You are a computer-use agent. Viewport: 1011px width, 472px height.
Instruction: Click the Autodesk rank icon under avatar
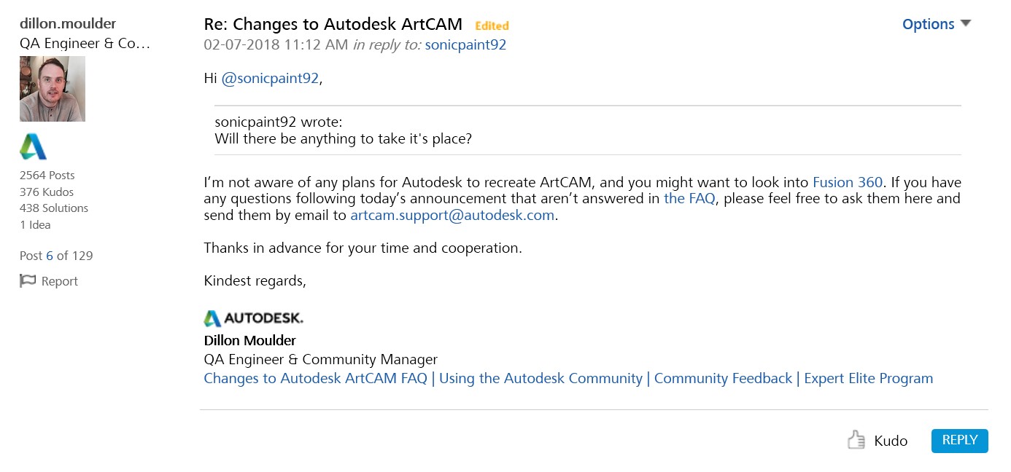pos(33,147)
